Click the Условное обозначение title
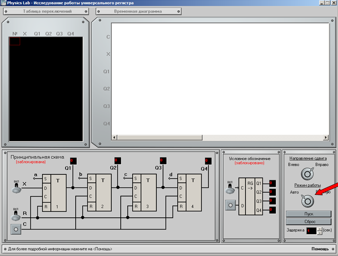The image size is (338, 256). pos(250,159)
